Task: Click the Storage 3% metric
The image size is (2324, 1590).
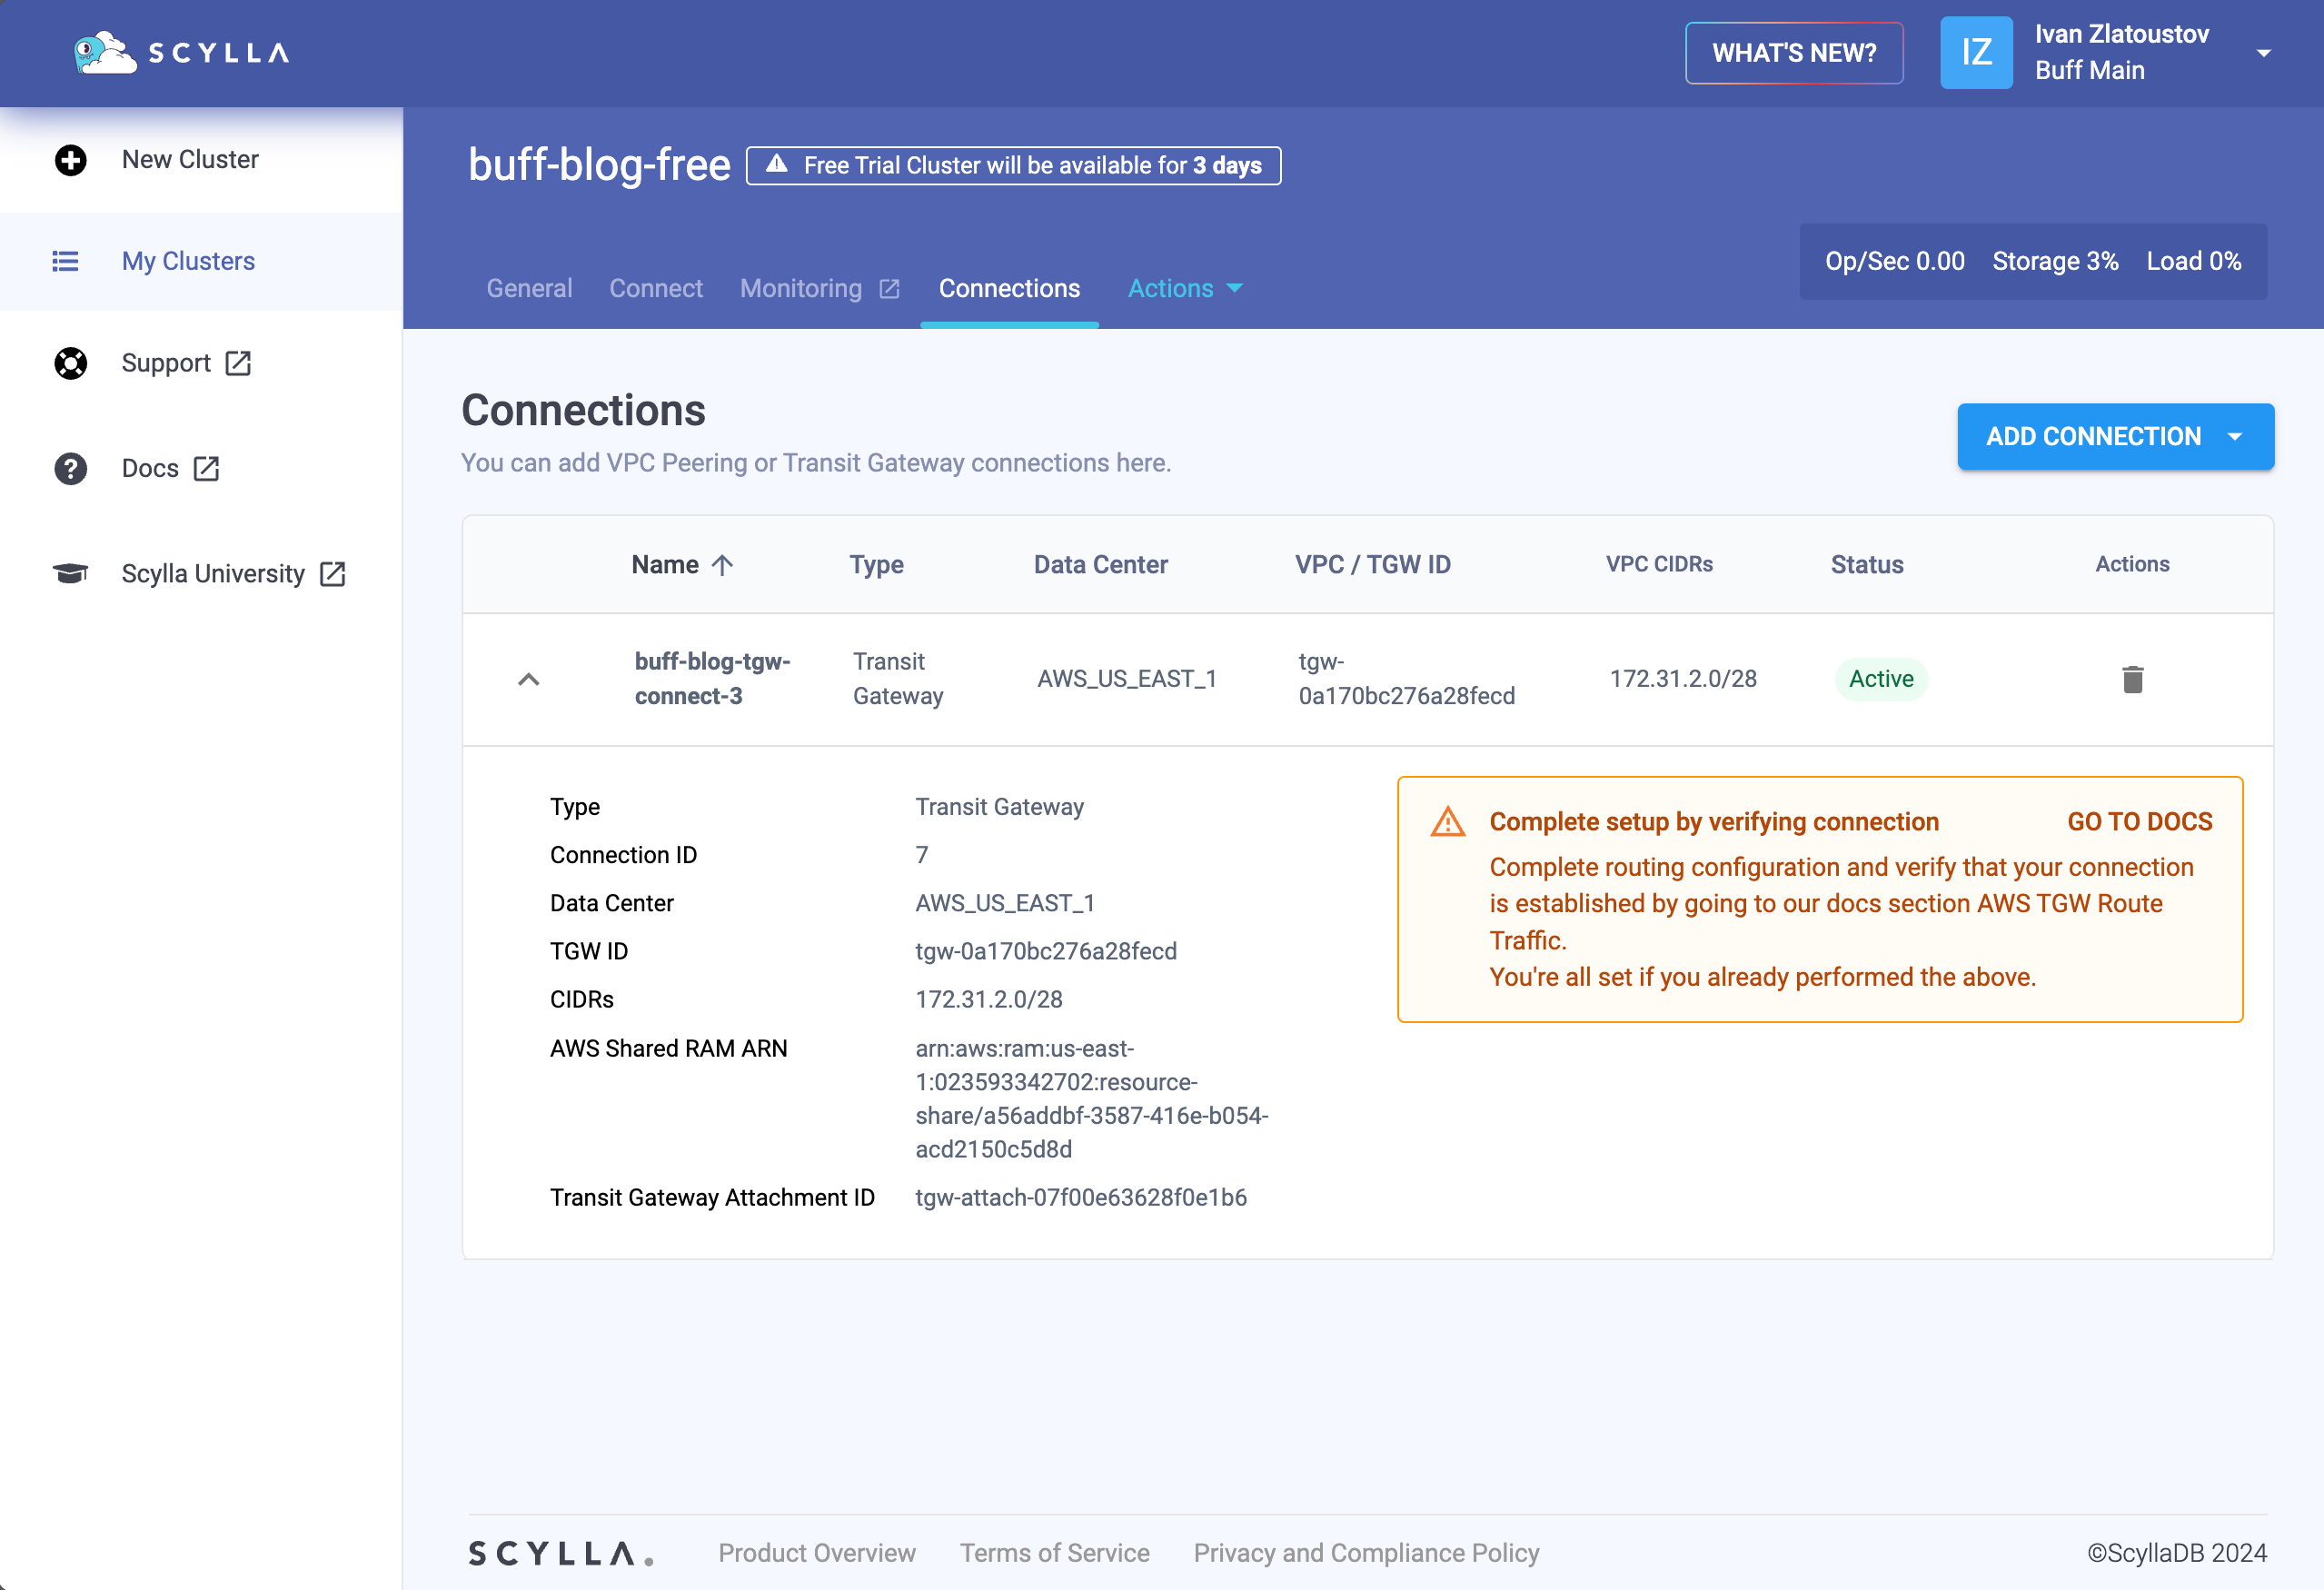Action: pos(2055,261)
